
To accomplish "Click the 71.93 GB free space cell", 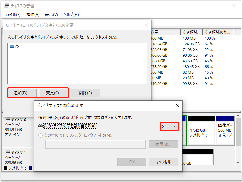I will tap(190, 50).
